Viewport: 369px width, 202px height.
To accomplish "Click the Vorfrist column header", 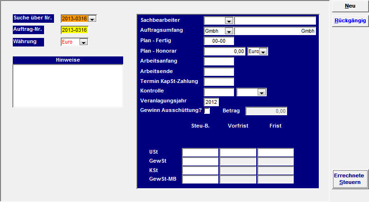I will pos(238,126).
